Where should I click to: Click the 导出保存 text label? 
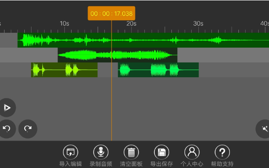point(161,164)
